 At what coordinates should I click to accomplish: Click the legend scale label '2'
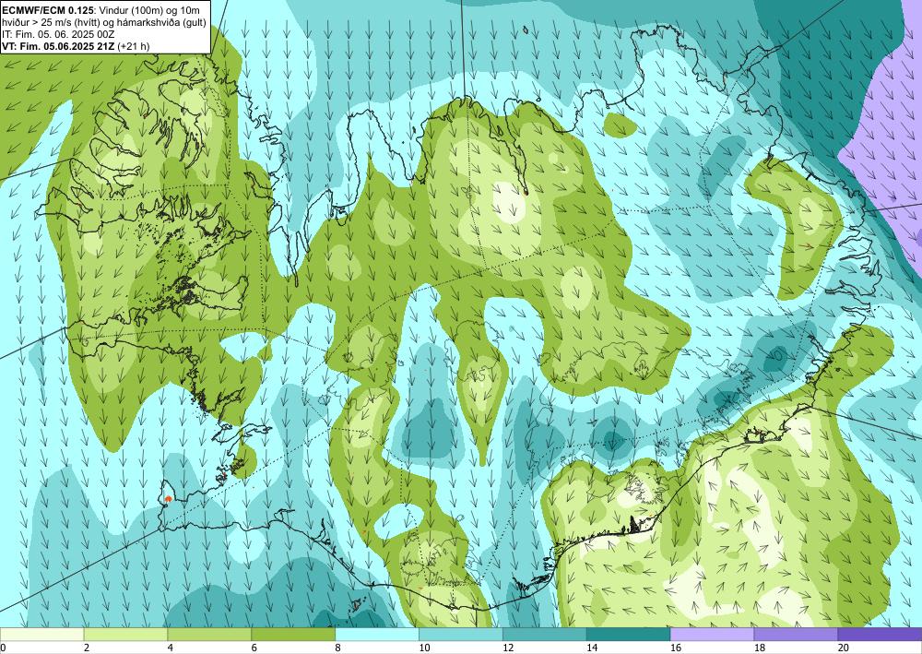pyautogui.click(x=87, y=648)
